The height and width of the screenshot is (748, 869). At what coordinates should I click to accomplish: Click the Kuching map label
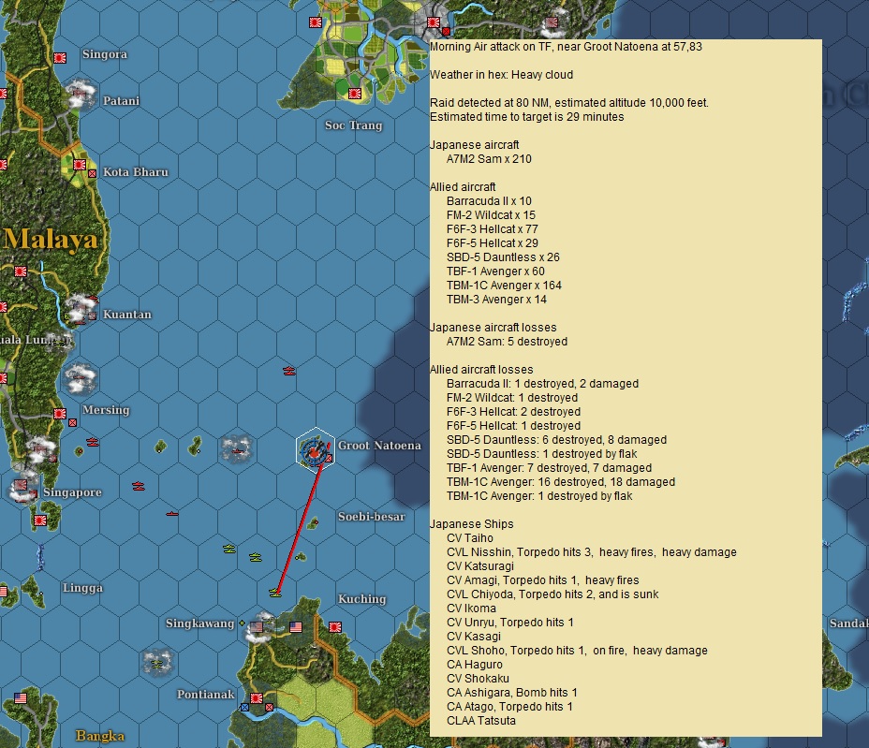click(361, 599)
